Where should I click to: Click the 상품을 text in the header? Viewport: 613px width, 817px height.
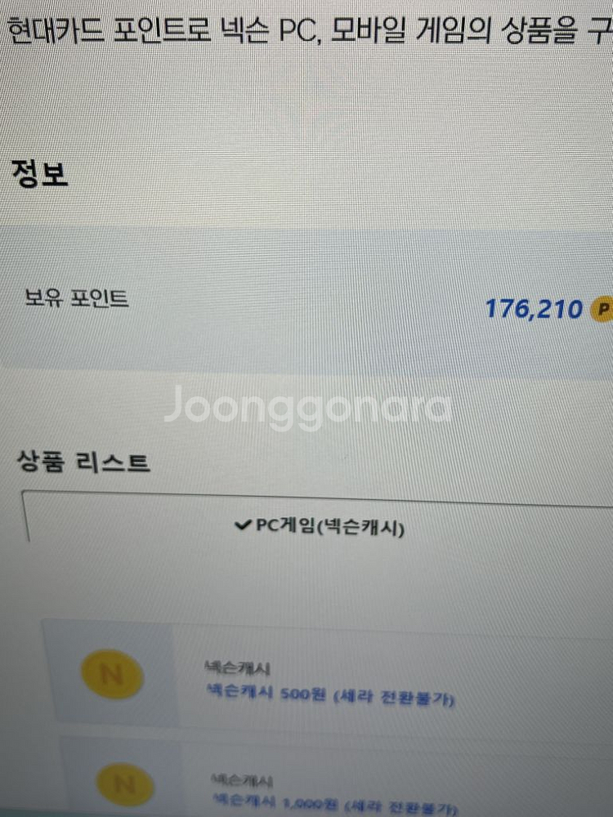pyautogui.click(x=540, y=31)
